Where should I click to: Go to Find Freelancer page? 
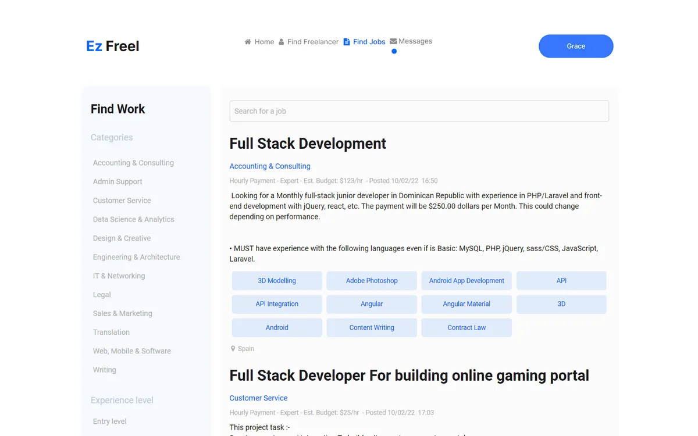(308, 42)
